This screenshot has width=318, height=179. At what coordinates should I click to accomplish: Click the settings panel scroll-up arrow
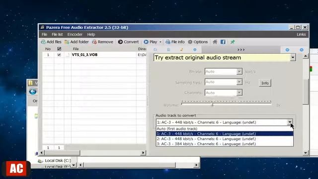tap(306, 56)
